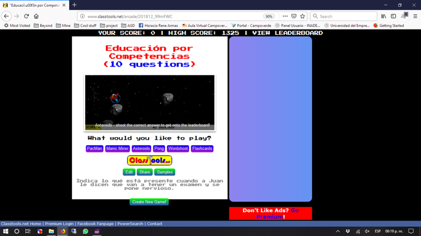The width and height of the screenshot is (421, 236).
Task: Go back with the browser back arrow
Action: [x=6, y=17]
